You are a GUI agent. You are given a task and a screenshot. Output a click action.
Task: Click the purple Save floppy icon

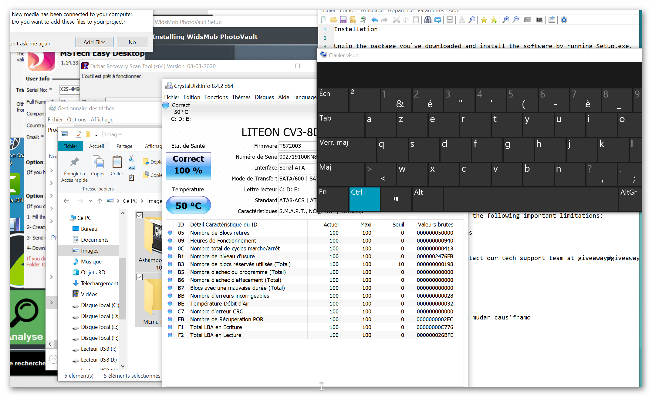[x=343, y=20]
